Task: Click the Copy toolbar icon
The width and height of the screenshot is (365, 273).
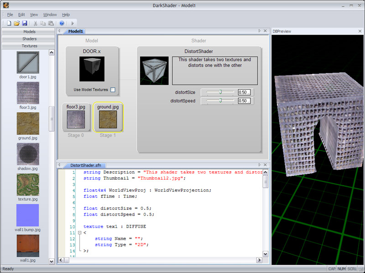Action: (42, 23)
